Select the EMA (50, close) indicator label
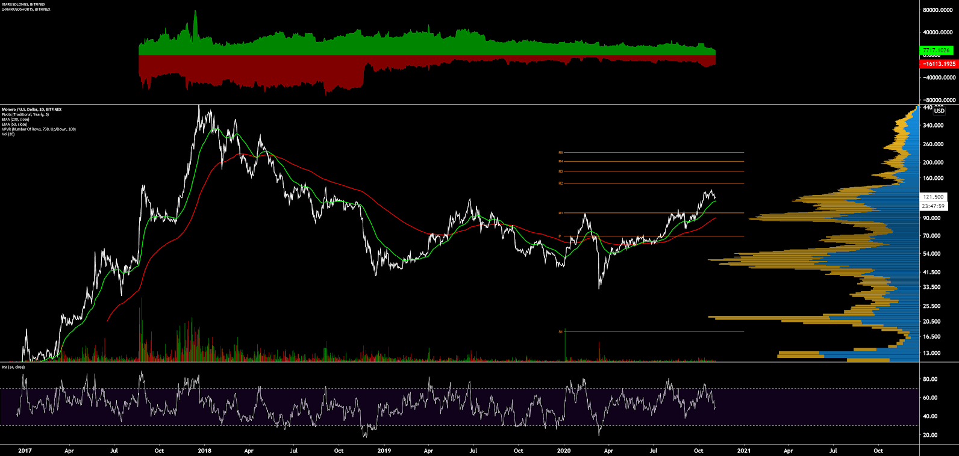This screenshot has height=456, width=959. pyautogui.click(x=14, y=124)
